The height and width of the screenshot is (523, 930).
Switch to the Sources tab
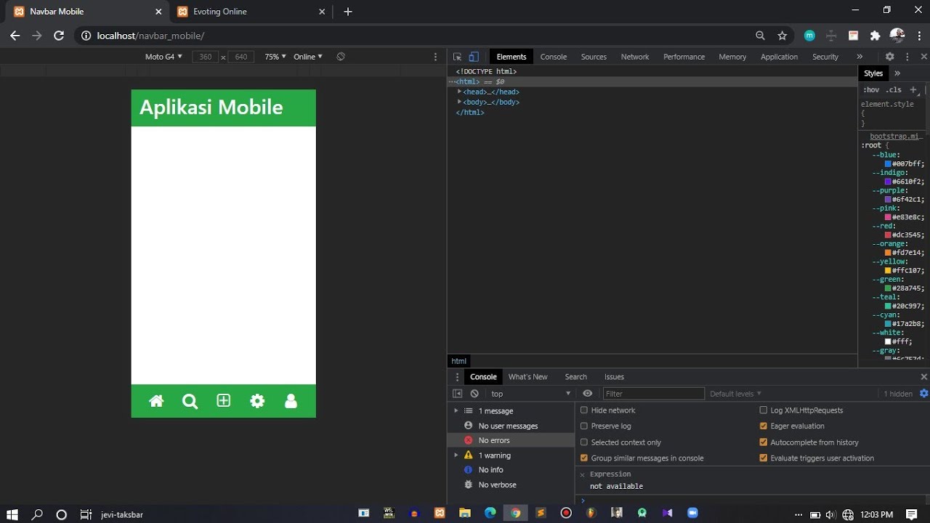[x=594, y=57]
